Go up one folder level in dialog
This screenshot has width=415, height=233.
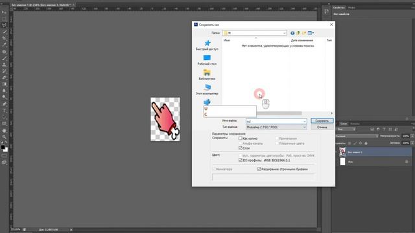coord(298,33)
